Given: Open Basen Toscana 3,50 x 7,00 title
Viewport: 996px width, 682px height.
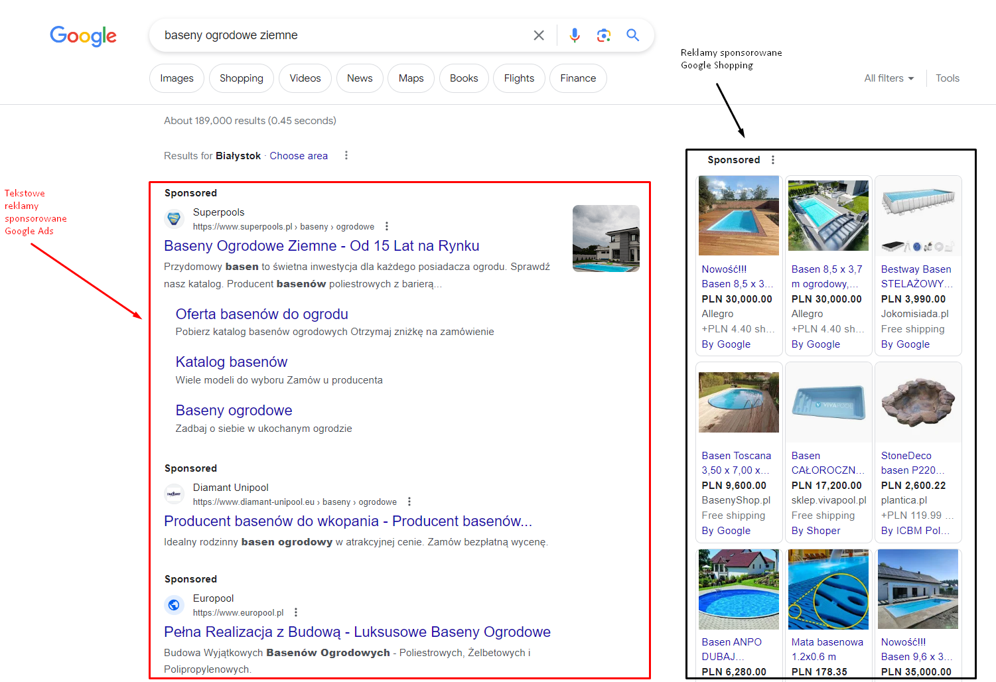Looking at the screenshot, I should pyautogui.click(x=737, y=463).
